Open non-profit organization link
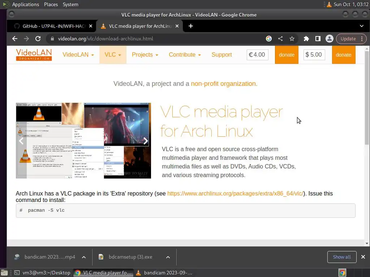Viewport: 370px width, 277px height. click(224, 84)
